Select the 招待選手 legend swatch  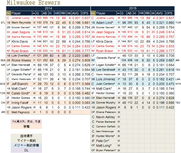coord(26,136)
